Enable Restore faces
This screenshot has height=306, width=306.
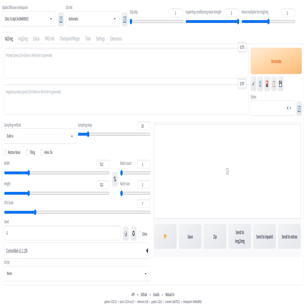tap(5, 152)
